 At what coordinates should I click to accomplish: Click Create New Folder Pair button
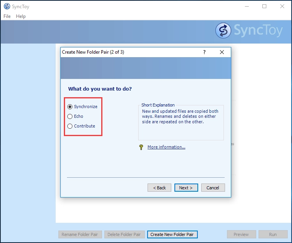click(172, 234)
